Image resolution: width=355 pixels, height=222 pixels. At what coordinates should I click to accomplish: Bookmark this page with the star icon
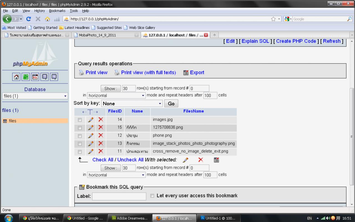[273, 19]
